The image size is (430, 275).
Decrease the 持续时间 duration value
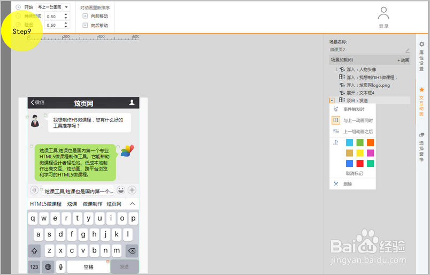pos(66,18)
